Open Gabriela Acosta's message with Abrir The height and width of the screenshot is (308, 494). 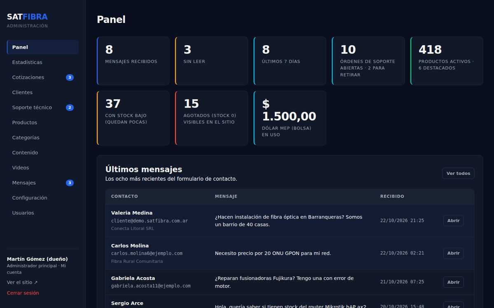point(453,282)
